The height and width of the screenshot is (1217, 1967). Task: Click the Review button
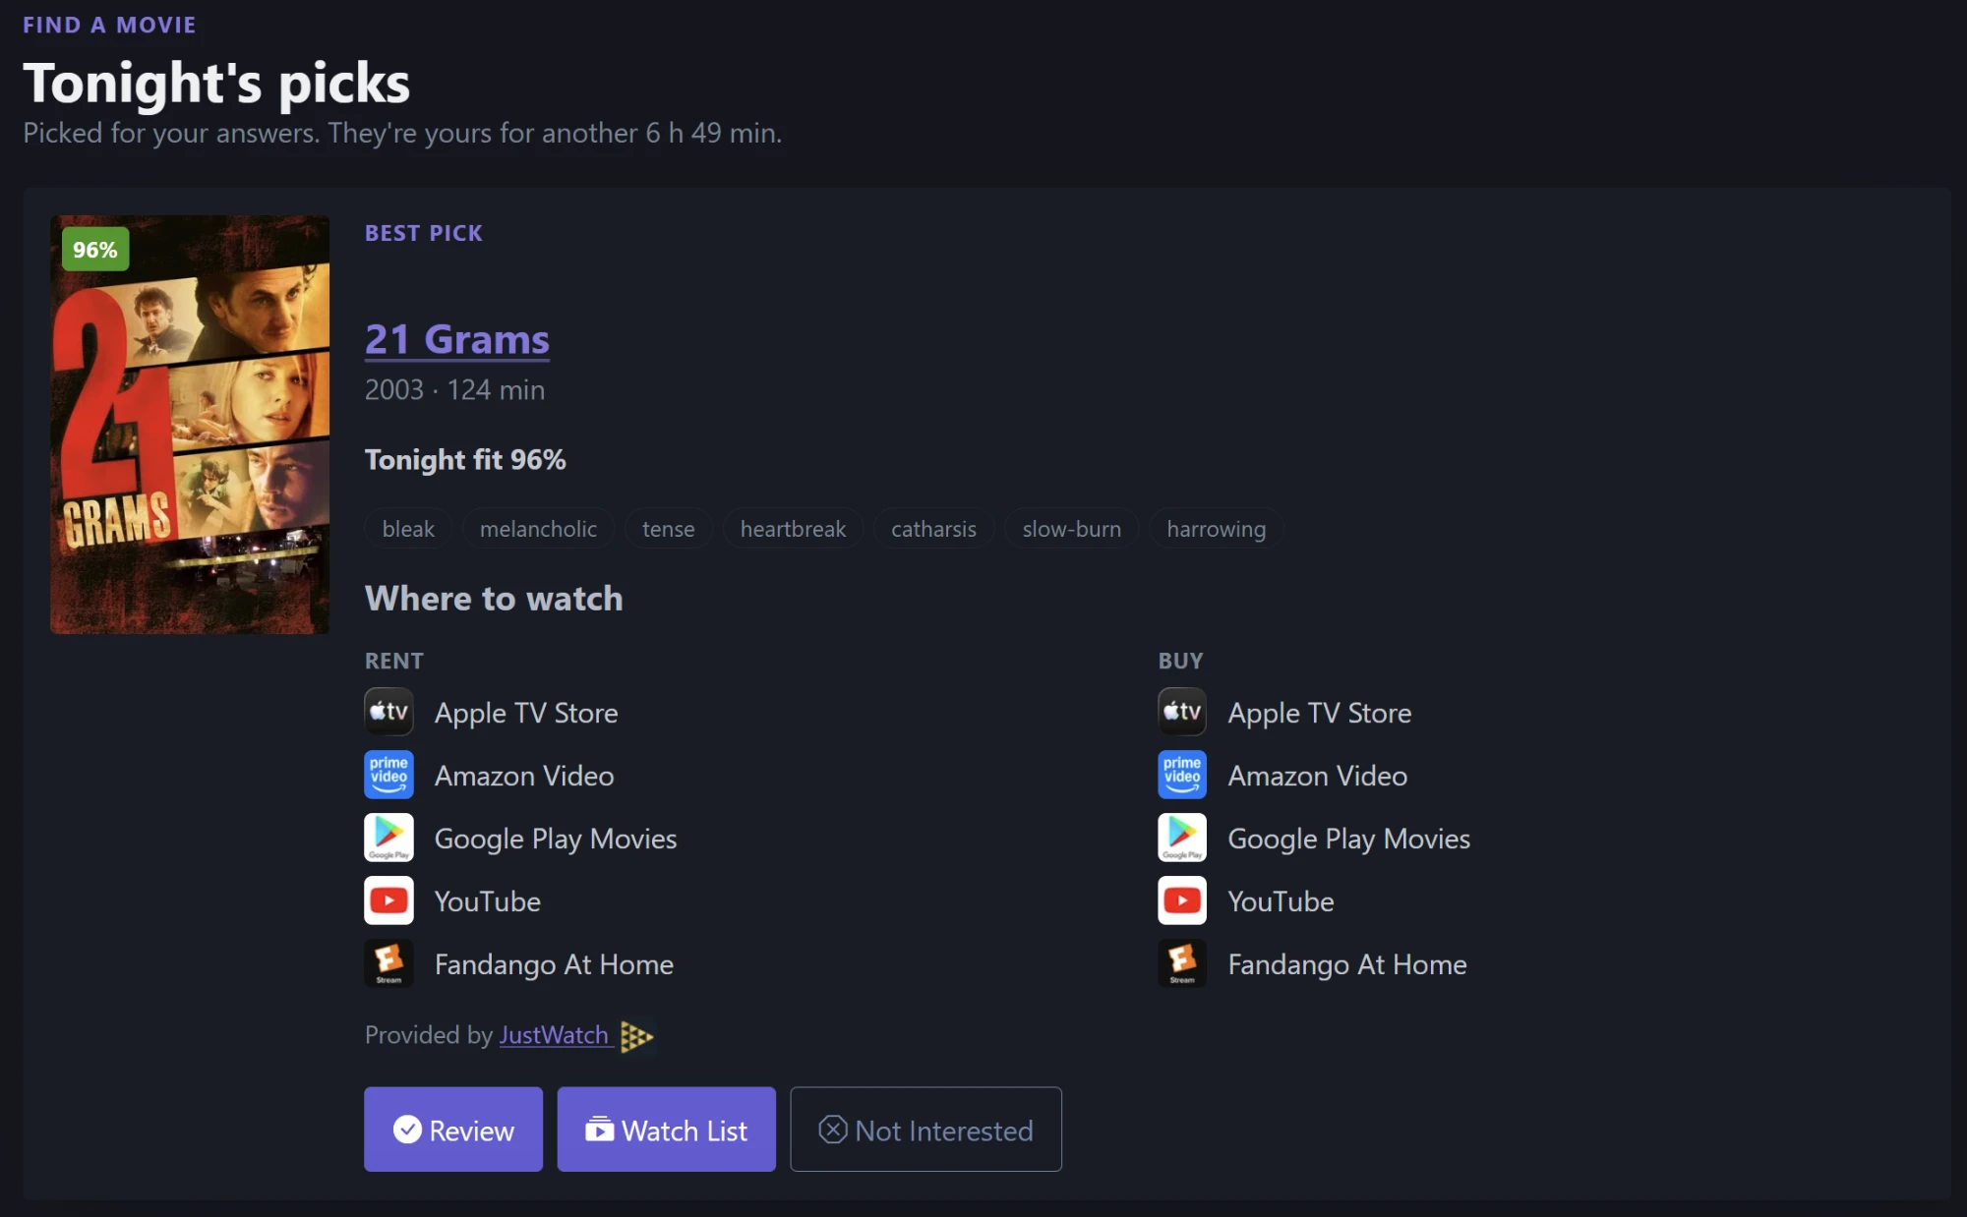pos(453,1130)
